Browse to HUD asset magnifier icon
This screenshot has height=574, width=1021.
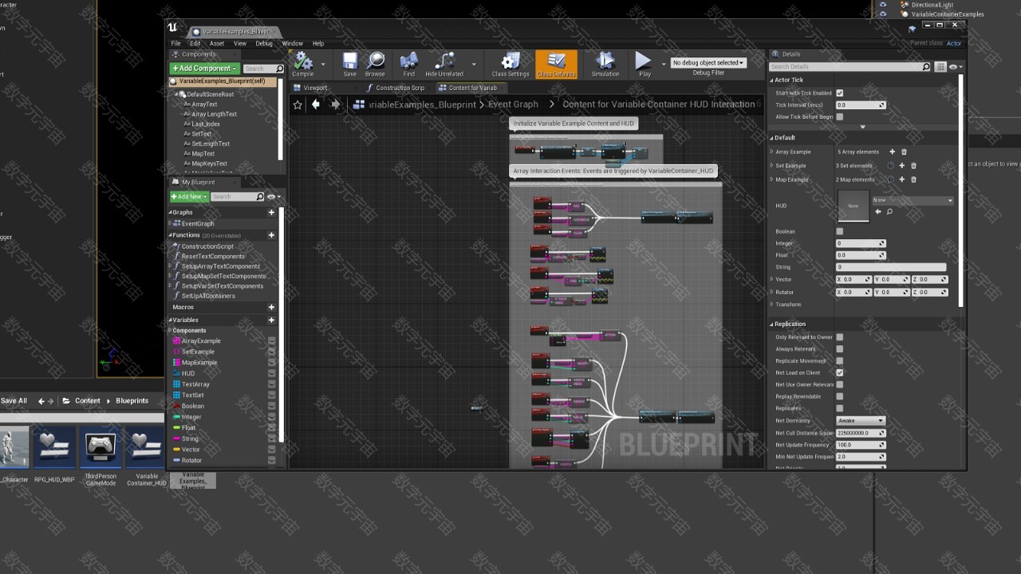click(x=889, y=211)
